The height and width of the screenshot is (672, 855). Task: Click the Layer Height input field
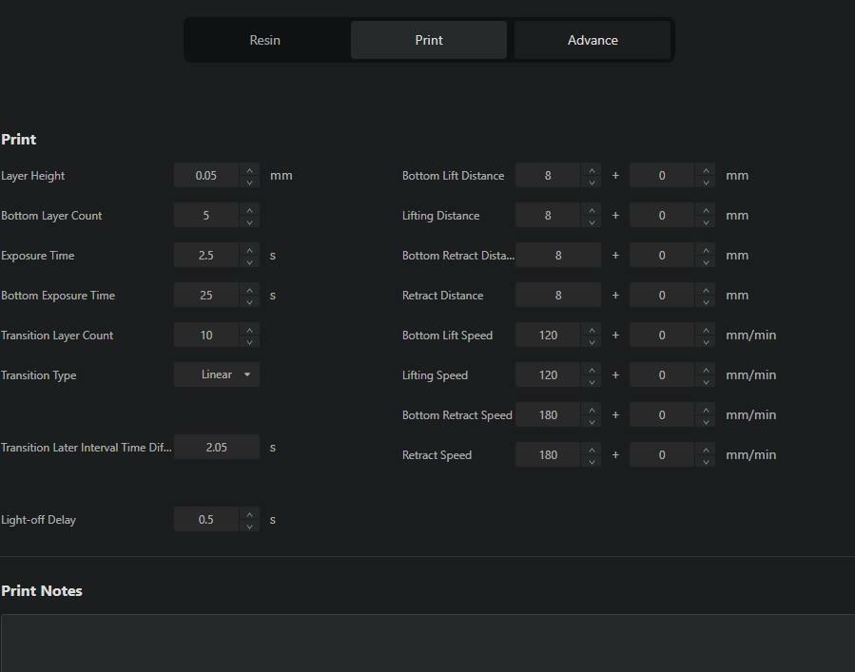[x=206, y=176]
